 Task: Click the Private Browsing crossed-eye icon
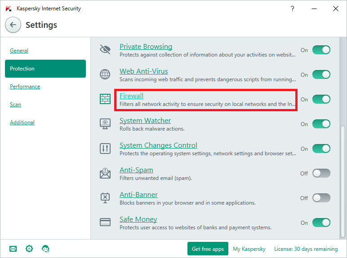click(105, 50)
